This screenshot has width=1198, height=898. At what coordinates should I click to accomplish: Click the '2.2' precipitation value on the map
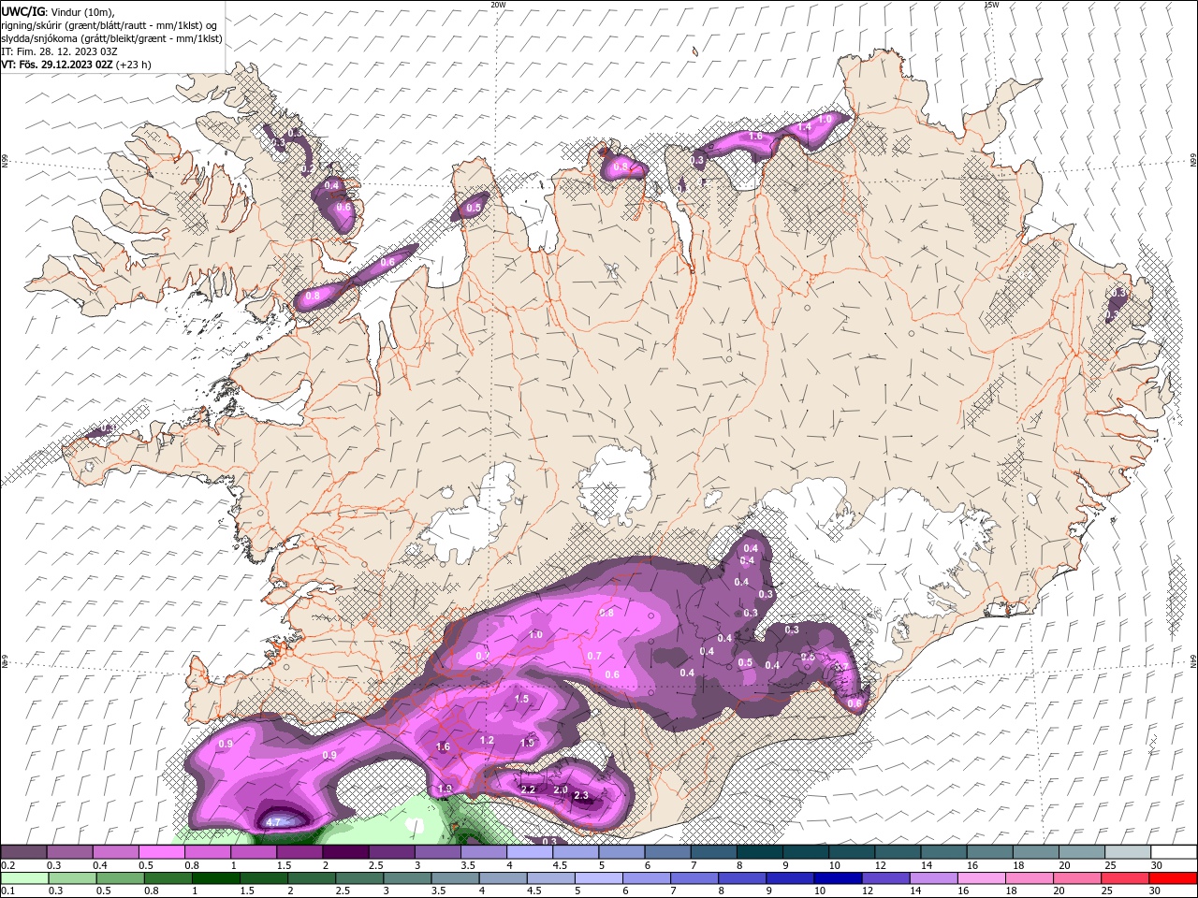pos(528,789)
